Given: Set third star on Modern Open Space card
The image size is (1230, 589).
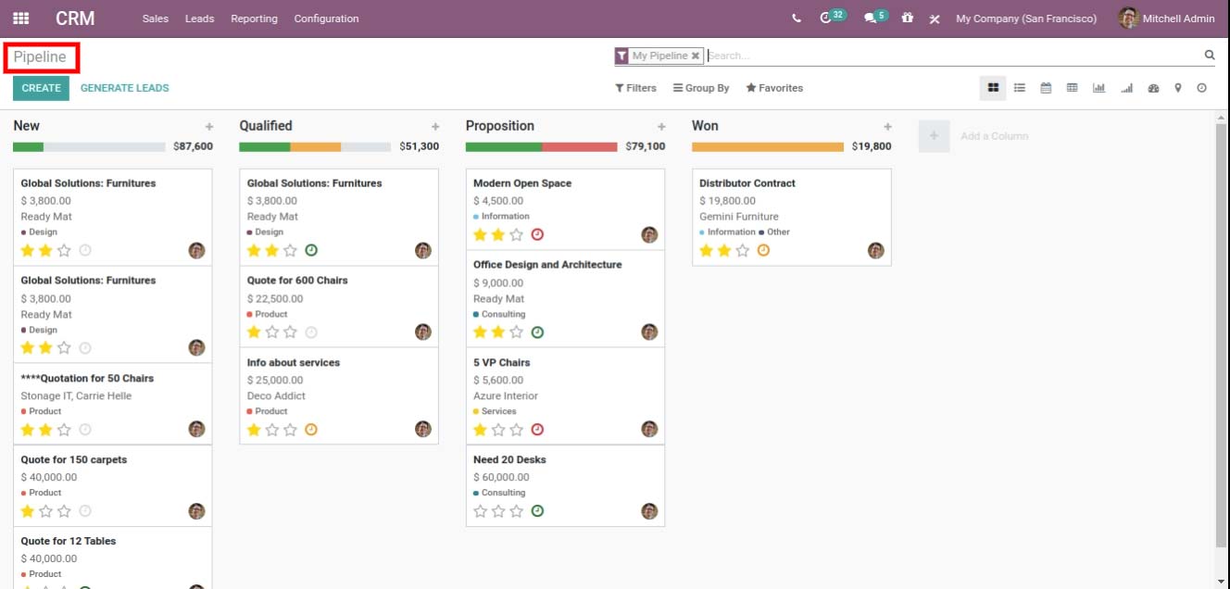Looking at the screenshot, I should click(517, 234).
